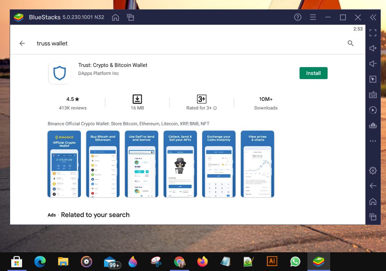The height and width of the screenshot is (271, 386).
Task: Increase volume from sidebar
Action: (x=373, y=48)
